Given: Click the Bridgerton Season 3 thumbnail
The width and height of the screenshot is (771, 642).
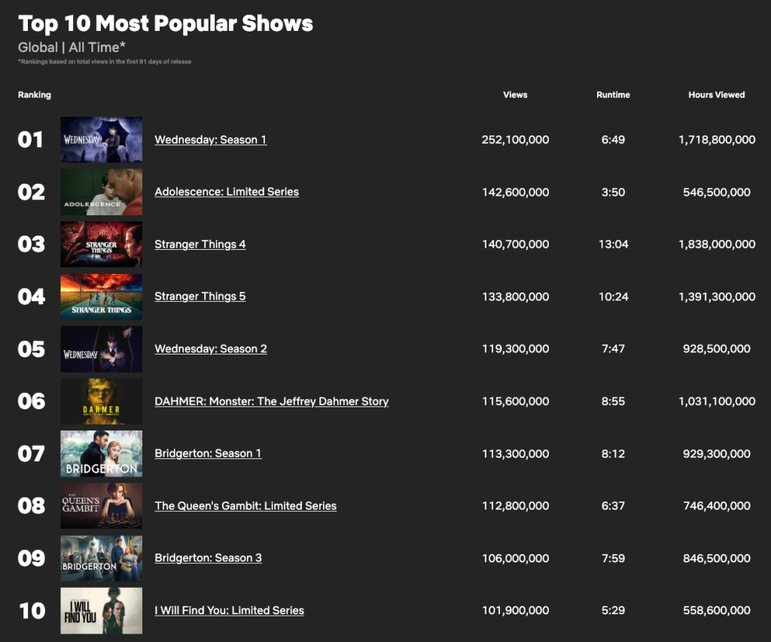Looking at the screenshot, I should click(102, 558).
